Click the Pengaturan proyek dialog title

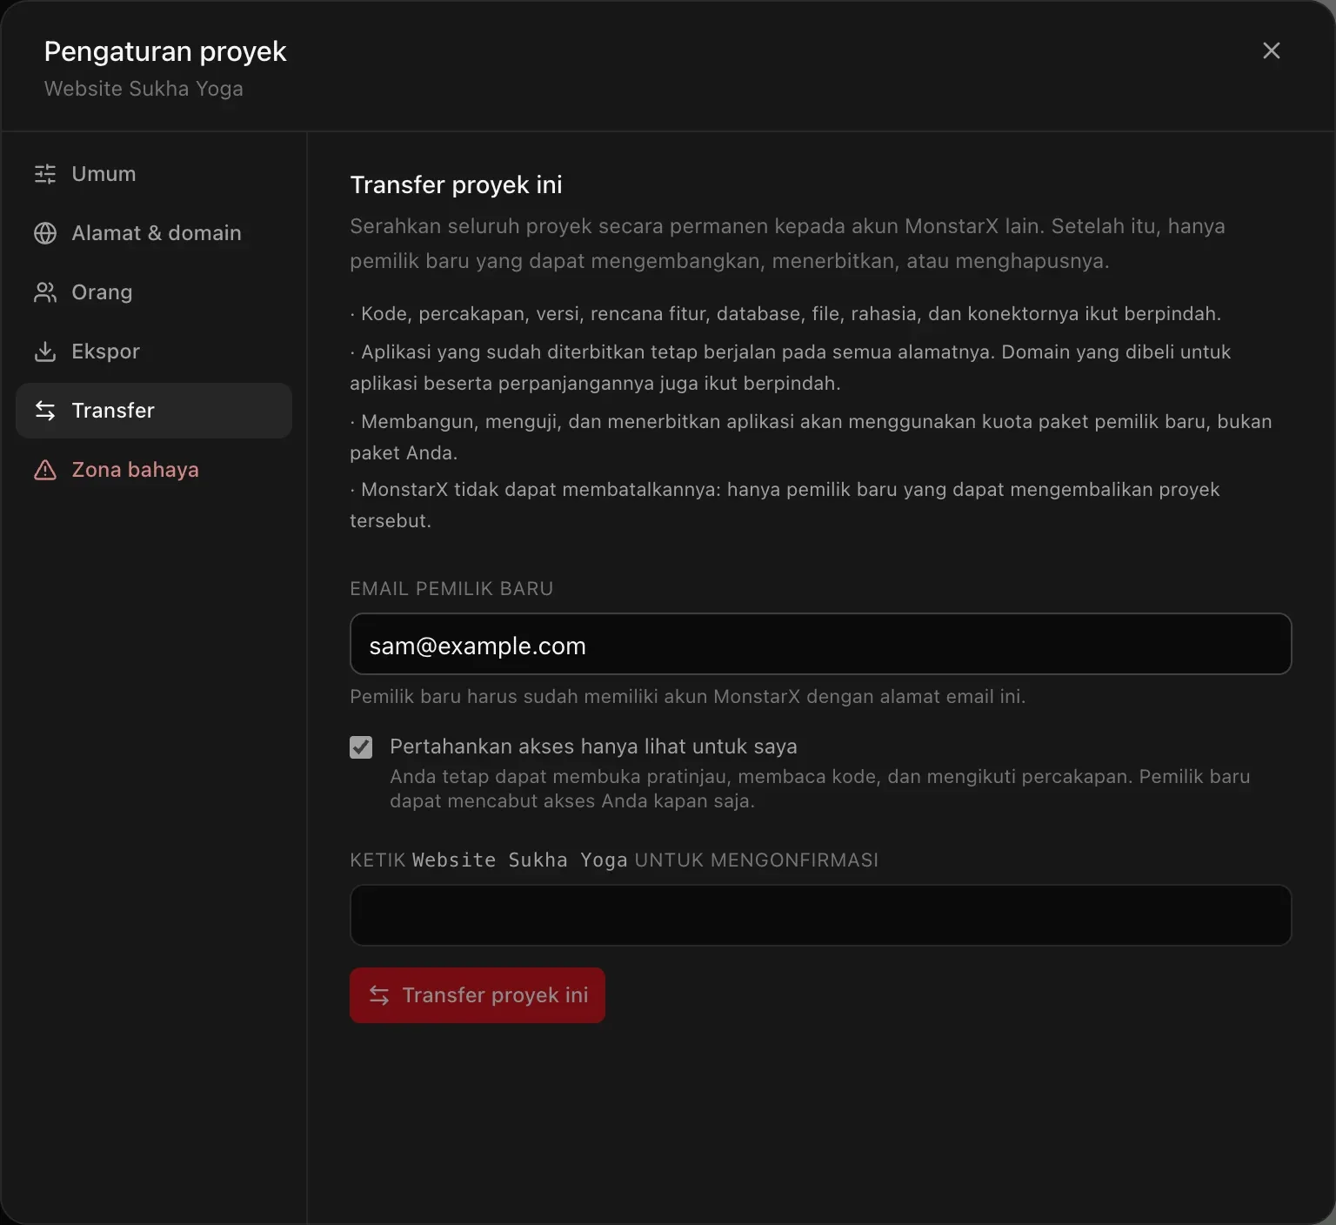tap(165, 51)
